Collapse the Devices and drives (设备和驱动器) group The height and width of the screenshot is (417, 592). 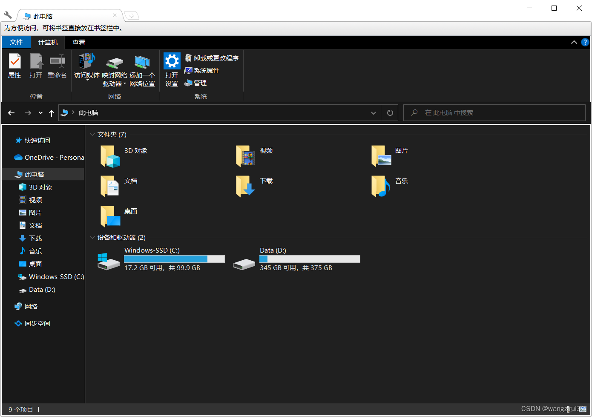pos(92,238)
